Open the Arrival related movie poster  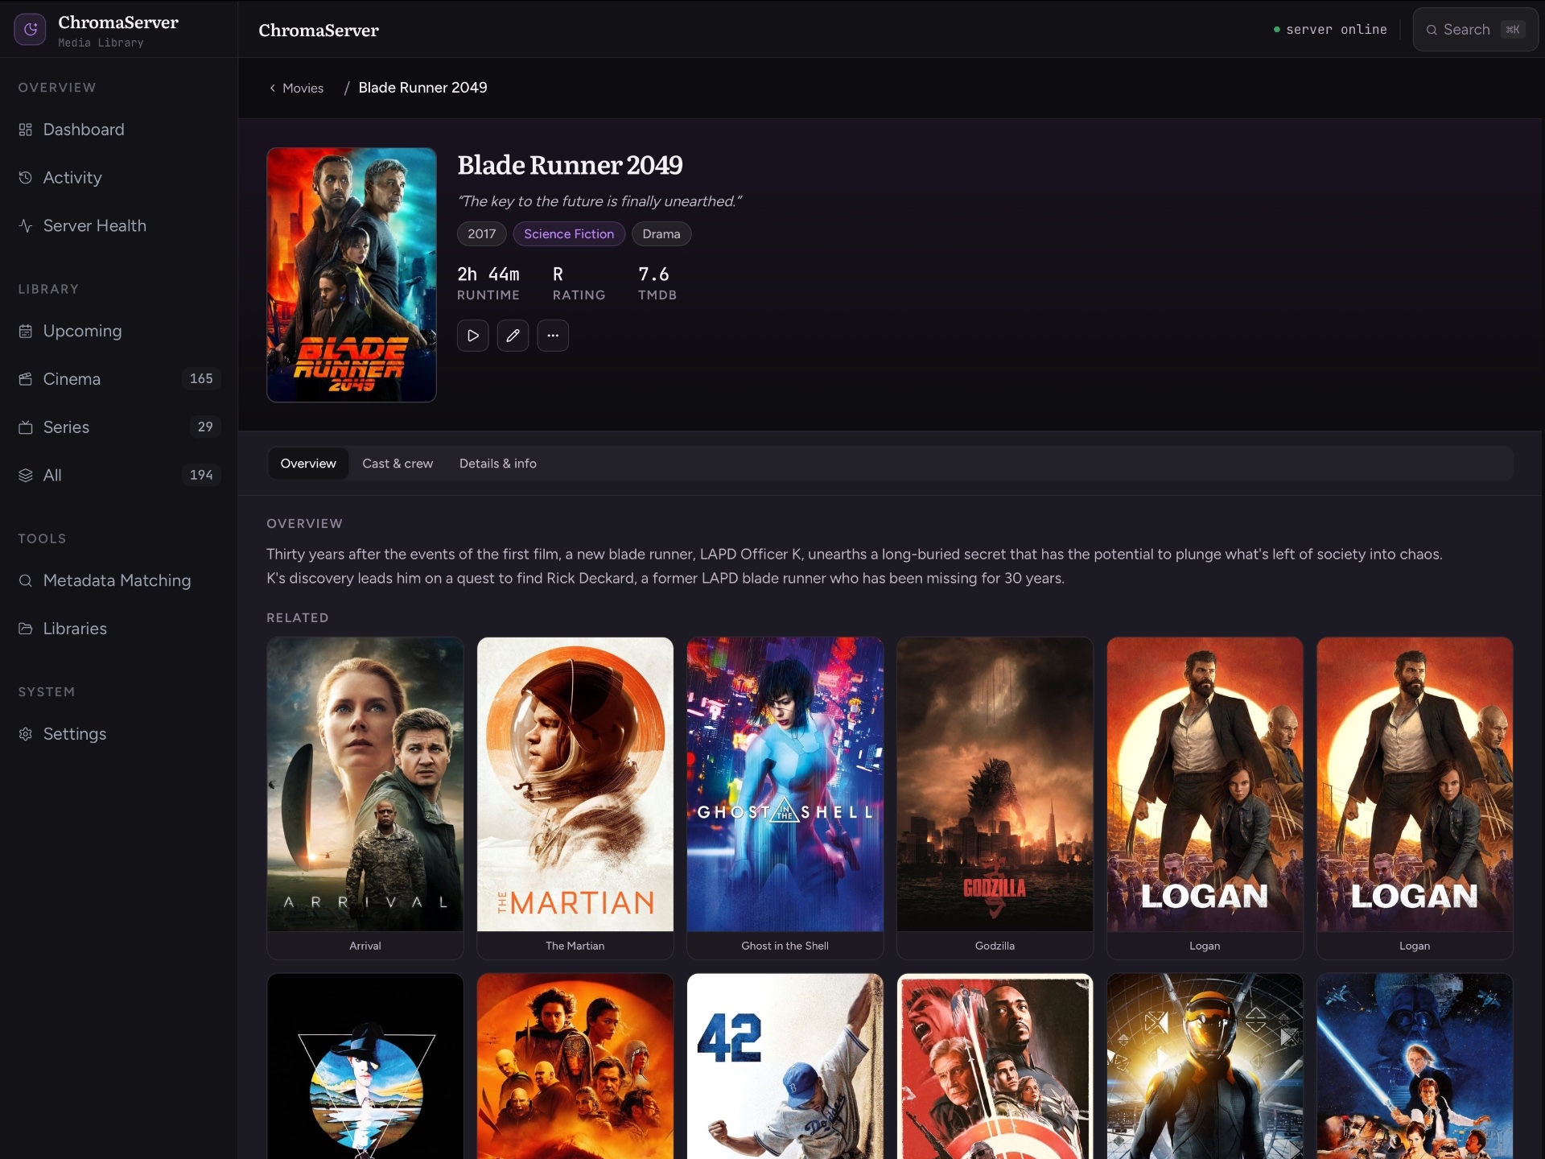click(365, 785)
